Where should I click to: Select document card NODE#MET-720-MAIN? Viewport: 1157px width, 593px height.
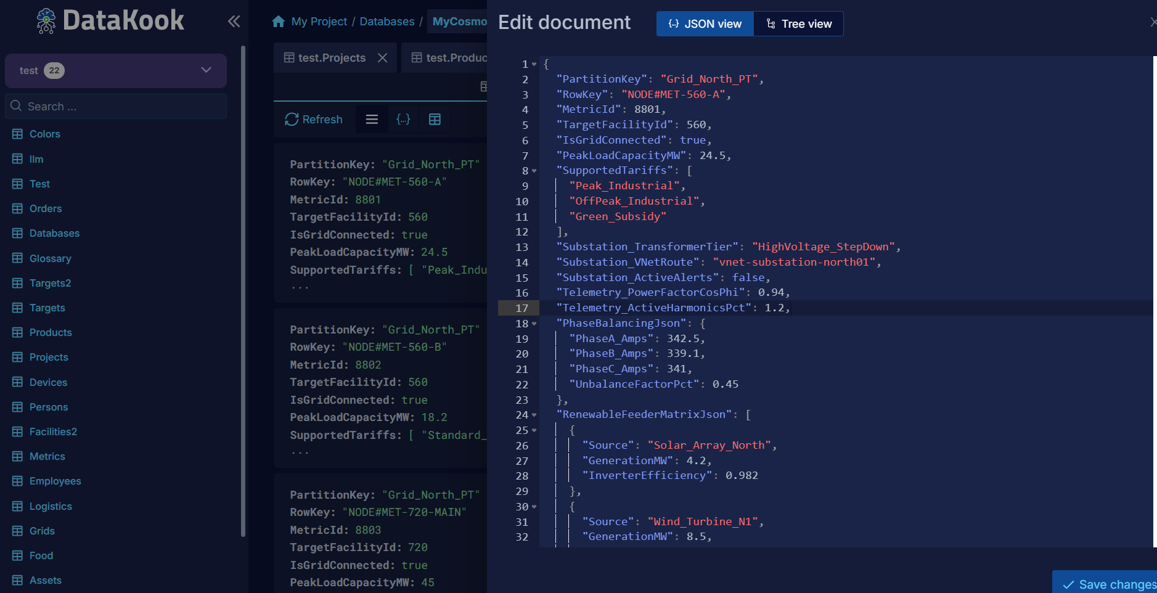(380, 533)
